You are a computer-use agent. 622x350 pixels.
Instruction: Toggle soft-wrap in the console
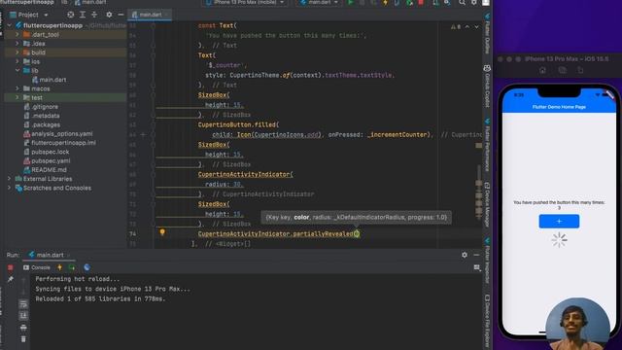click(23, 304)
